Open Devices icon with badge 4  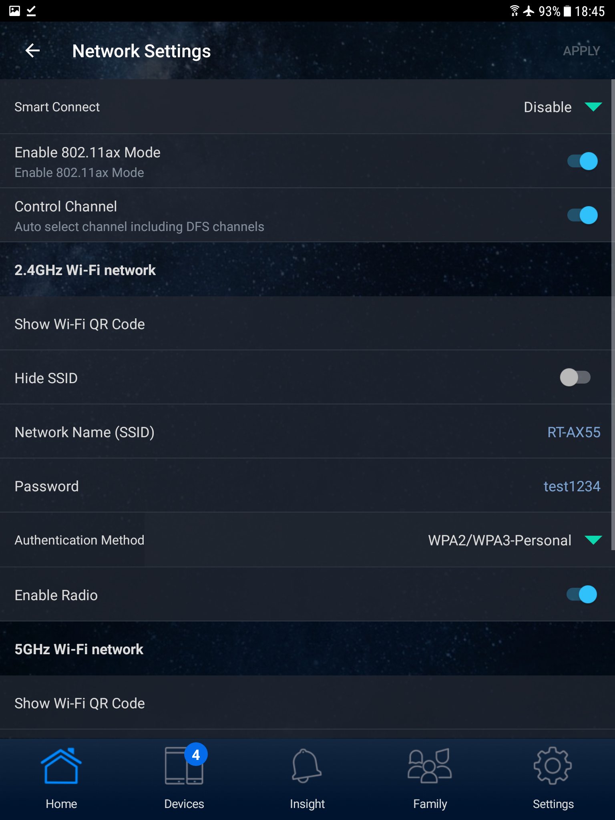184,766
